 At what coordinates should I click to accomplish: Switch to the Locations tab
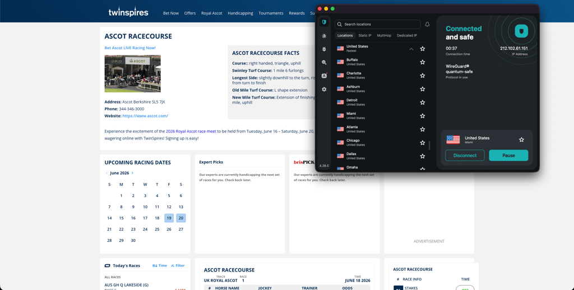pos(345,35)
